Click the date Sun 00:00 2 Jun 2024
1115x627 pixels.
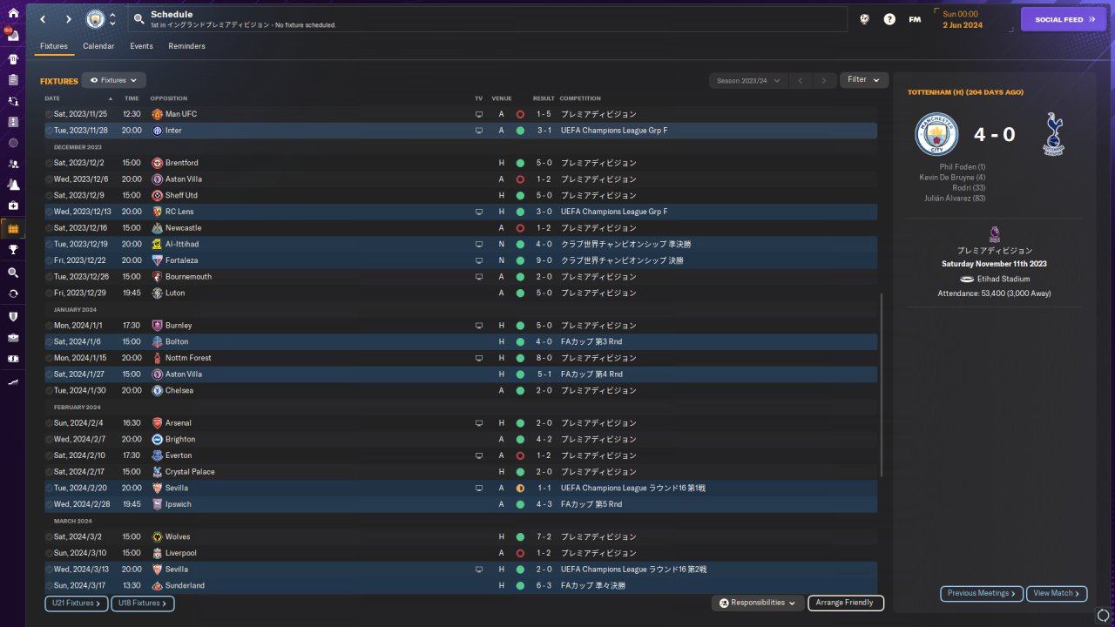[962, 19]
